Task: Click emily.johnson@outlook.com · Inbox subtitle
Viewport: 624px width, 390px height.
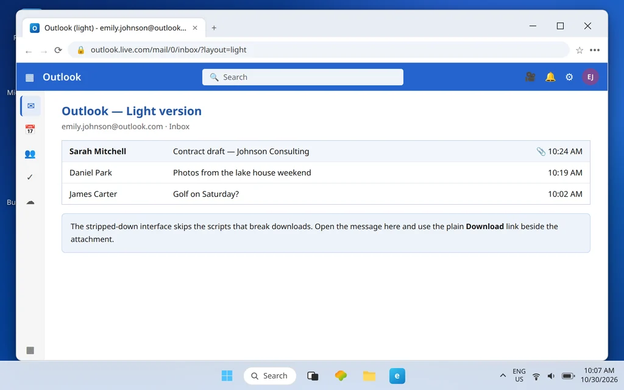Action: coord(126,127)
